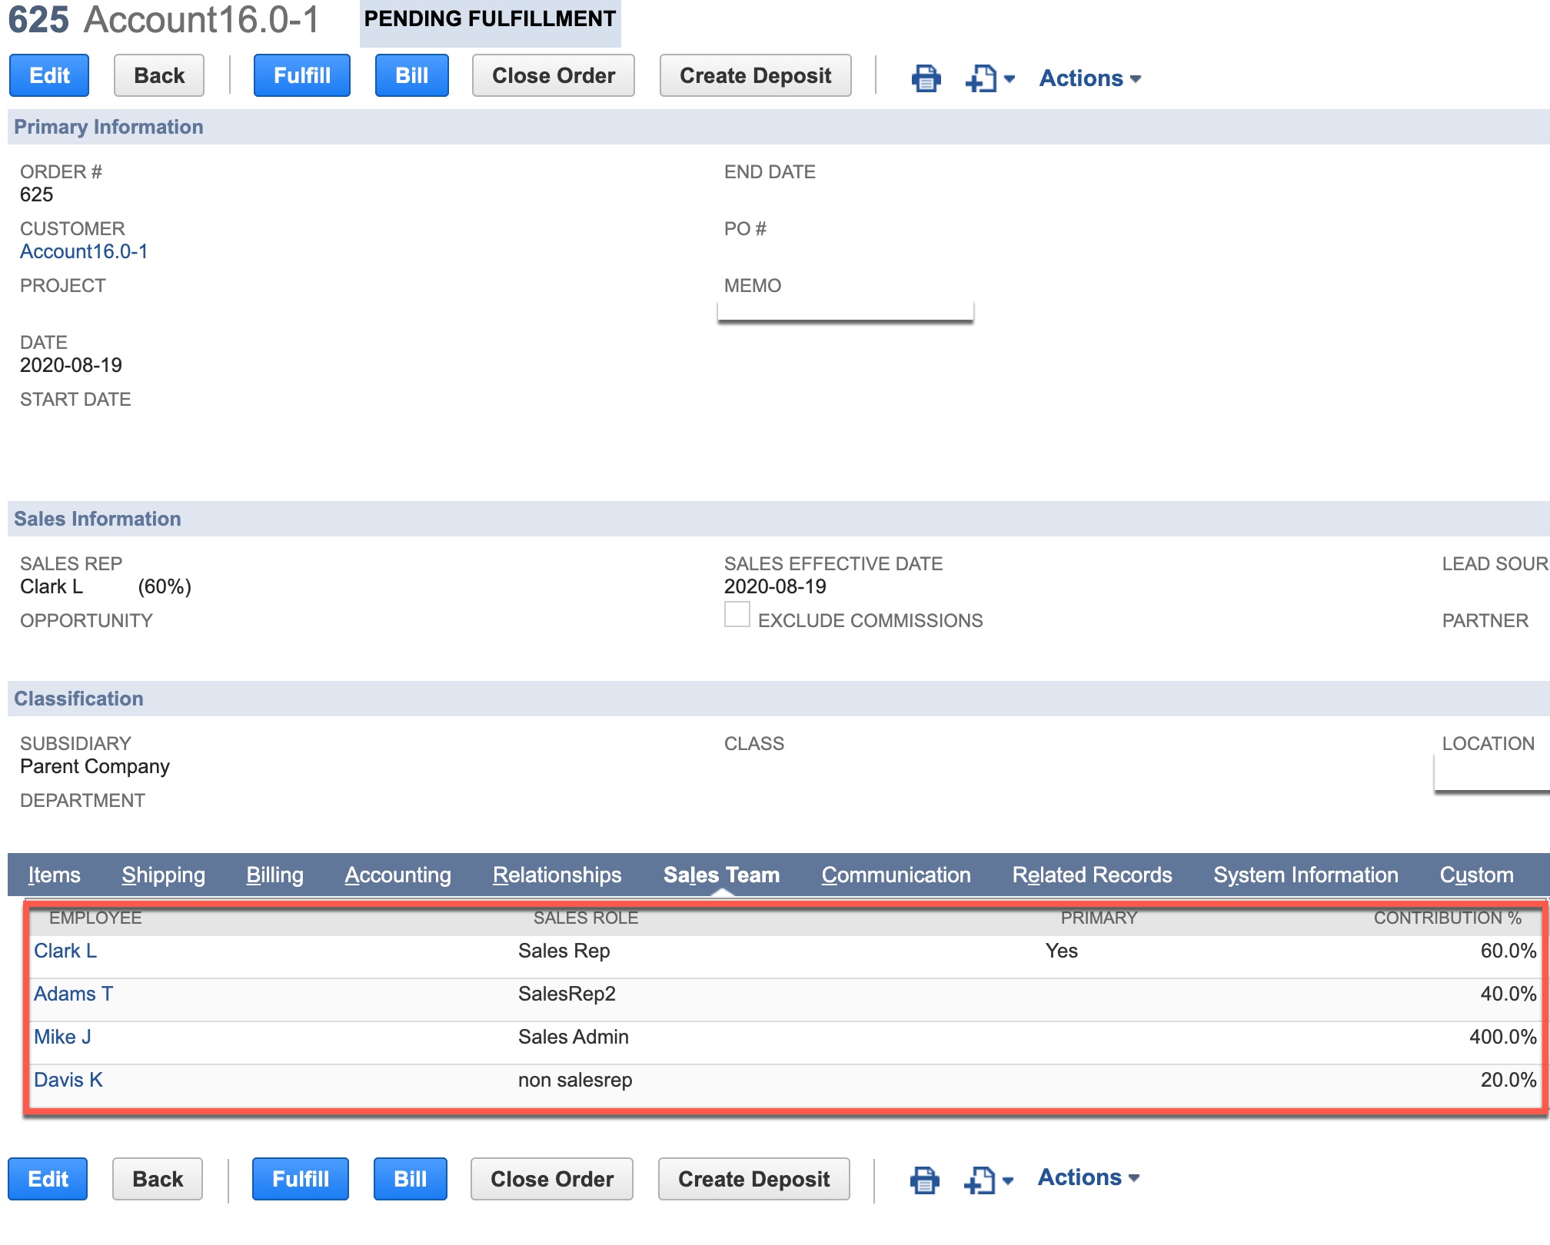This screenshot has width=1550, height=1245.
Task: Select the 400.0% contribution value
Action: 1502,1037
